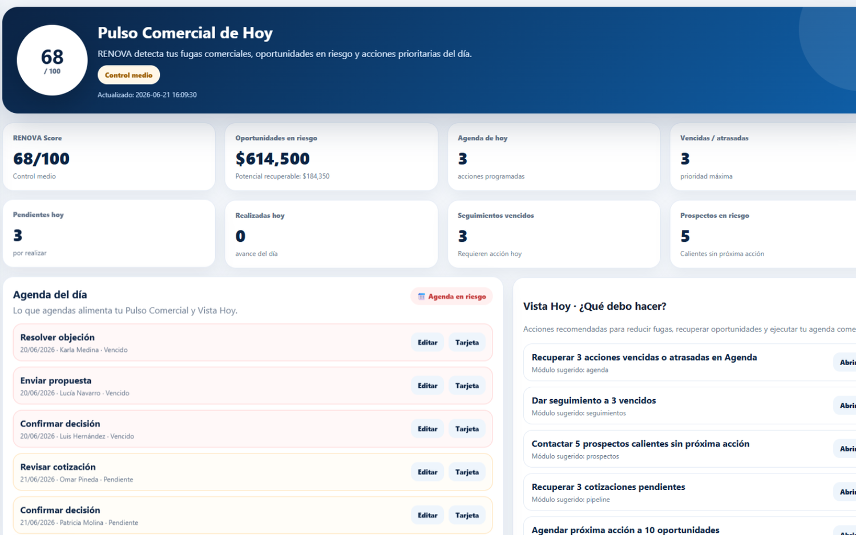Edit the Resolver objeción agenda item

(x=427, y=343)
